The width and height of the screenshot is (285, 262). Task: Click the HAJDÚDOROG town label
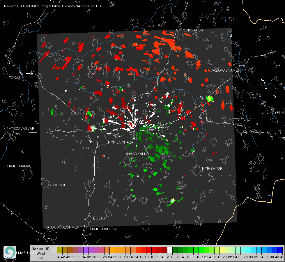click(59, 185)
